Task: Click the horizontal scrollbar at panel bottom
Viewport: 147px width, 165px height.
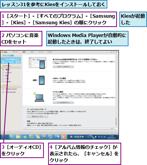Action: coord(69,128)
